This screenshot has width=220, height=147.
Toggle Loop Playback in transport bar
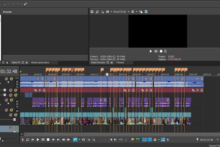pyautogui.click(x=28, y=140)
